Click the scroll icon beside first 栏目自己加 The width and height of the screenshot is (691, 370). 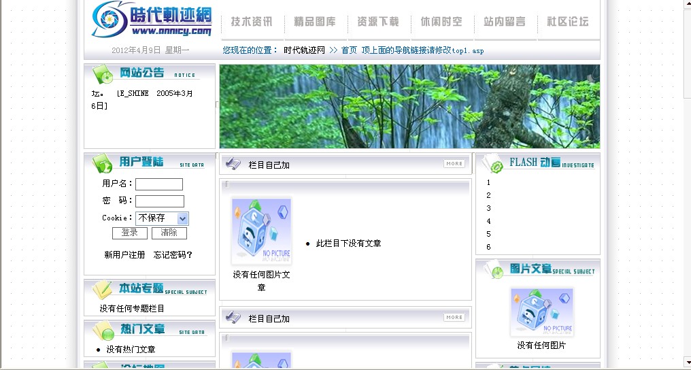(x=233, y=164)
